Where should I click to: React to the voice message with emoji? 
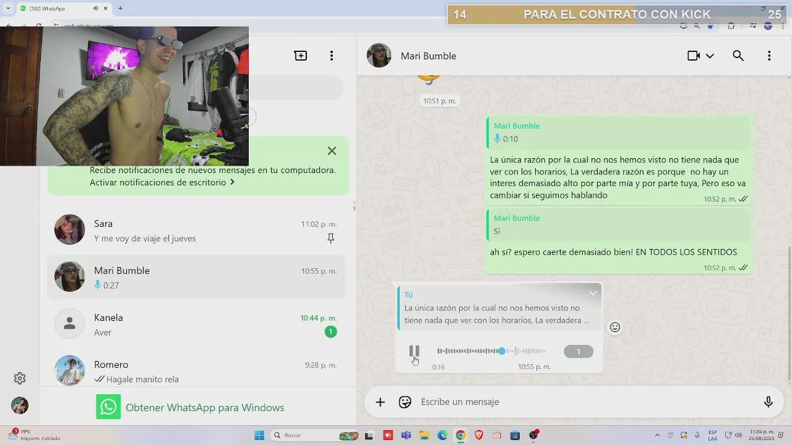click(x=615, y=328)
